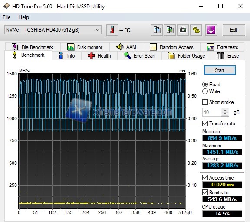Minimize the HD Tune Pro window
Viewport: 250px width, 222px height.
click(201, 7)
